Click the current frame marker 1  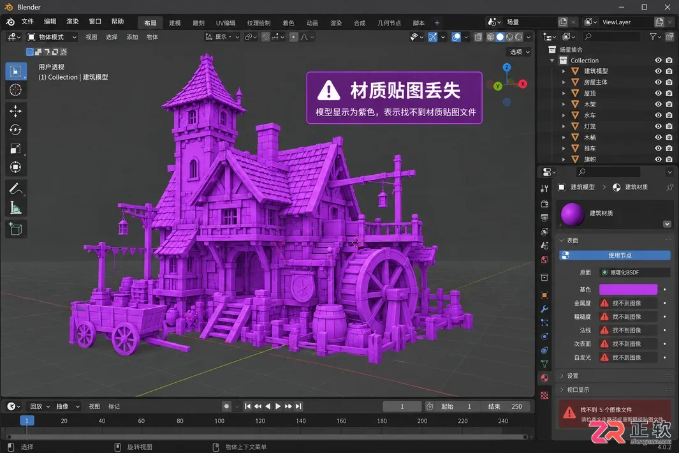coord(27,420)
